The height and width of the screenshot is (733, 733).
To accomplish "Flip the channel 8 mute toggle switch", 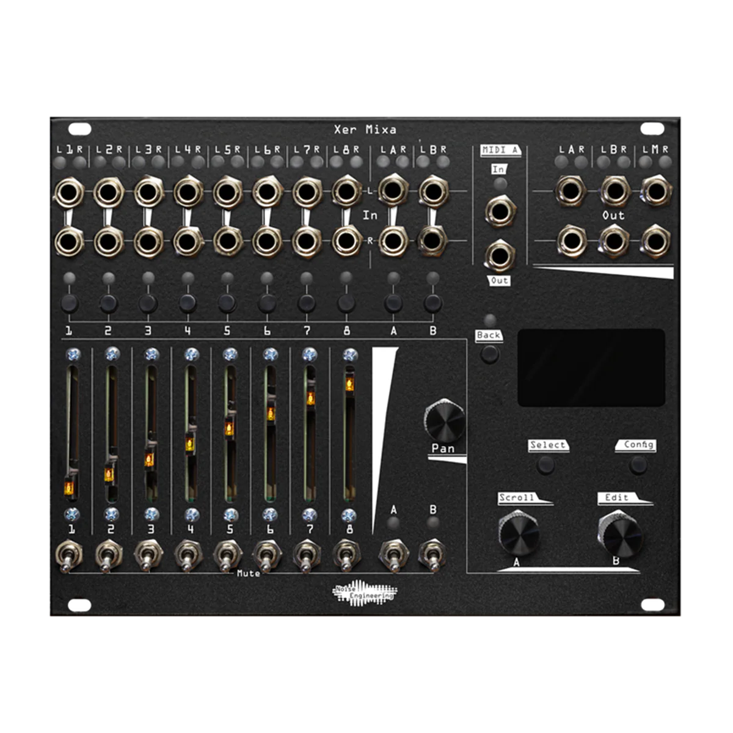I will pos(346,555).
